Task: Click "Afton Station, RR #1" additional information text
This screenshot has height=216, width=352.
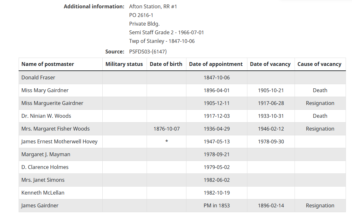Action: 153,6
